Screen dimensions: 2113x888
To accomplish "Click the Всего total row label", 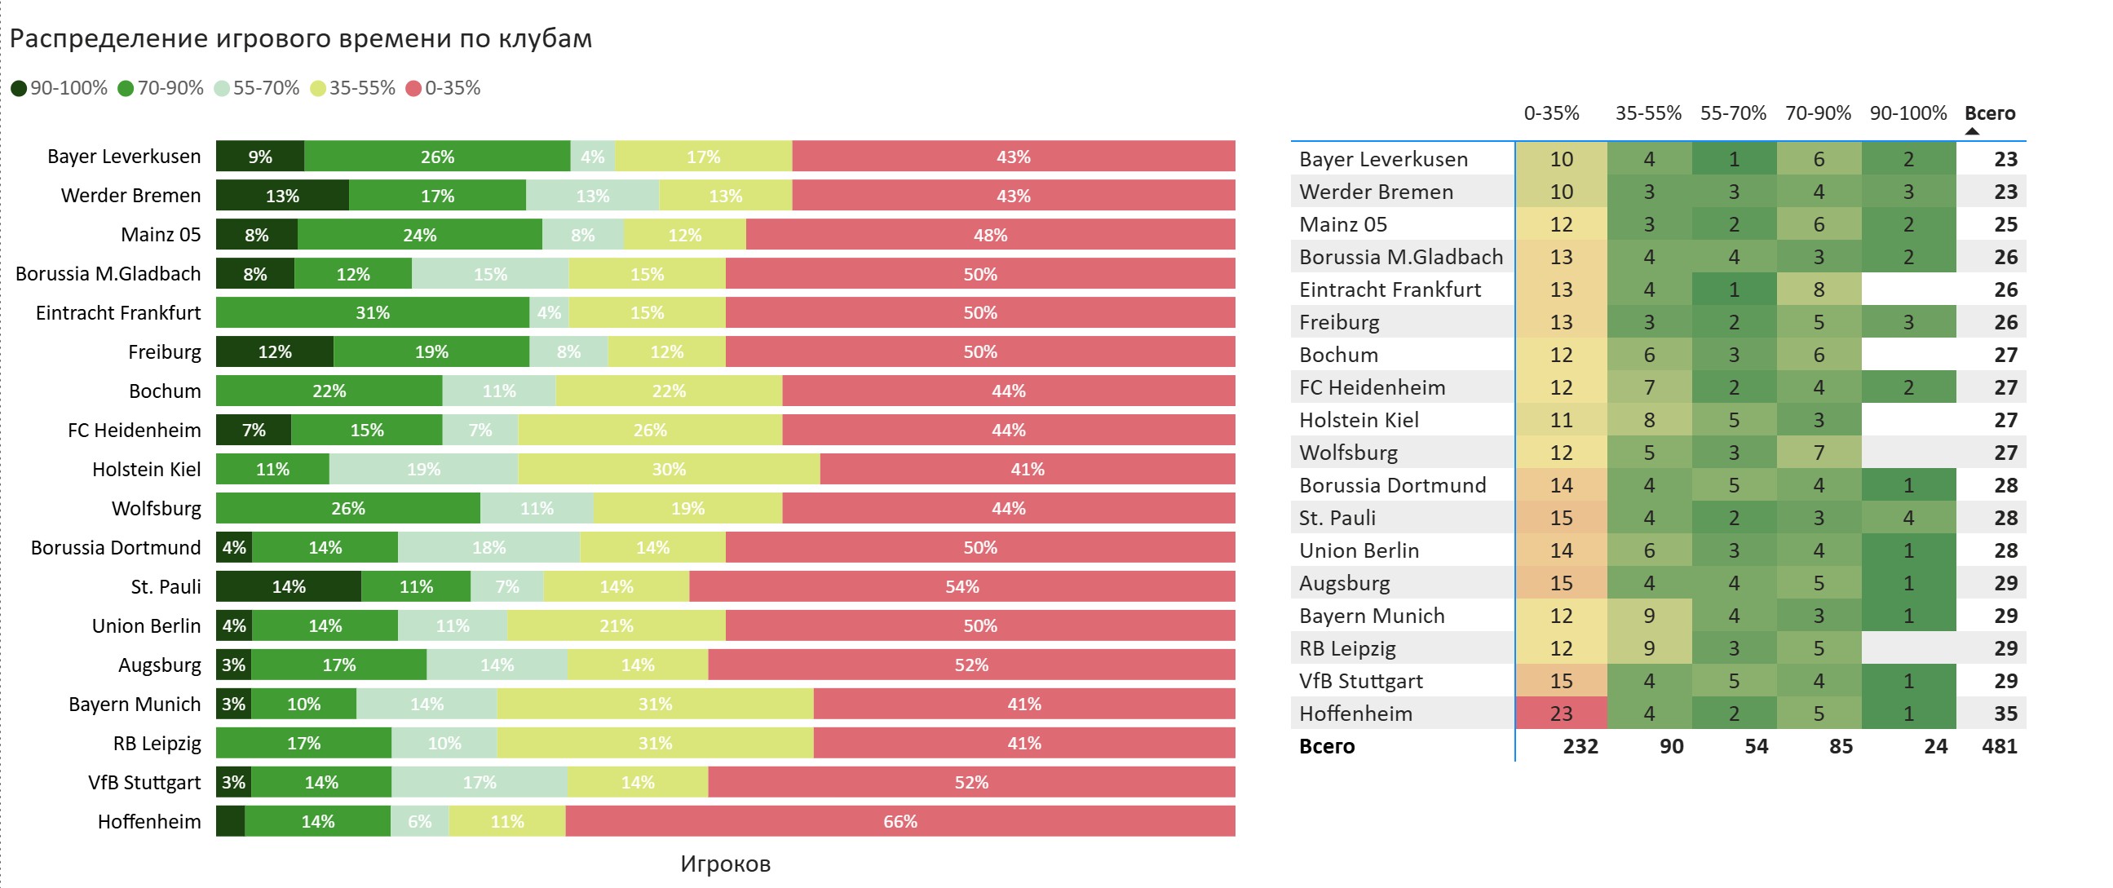I will pyautogui.click(x=1326, y=746).
